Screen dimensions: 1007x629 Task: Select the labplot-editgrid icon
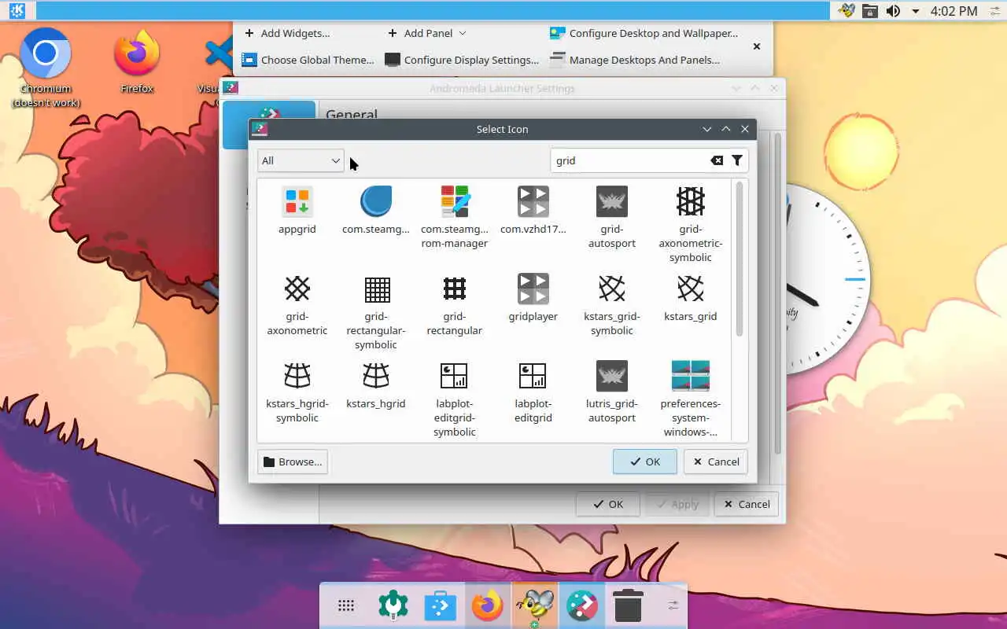coord(533,377)
